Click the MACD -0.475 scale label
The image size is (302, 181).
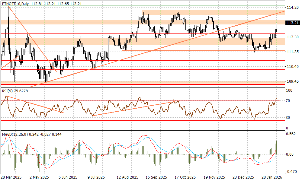[x=292, y=172]
